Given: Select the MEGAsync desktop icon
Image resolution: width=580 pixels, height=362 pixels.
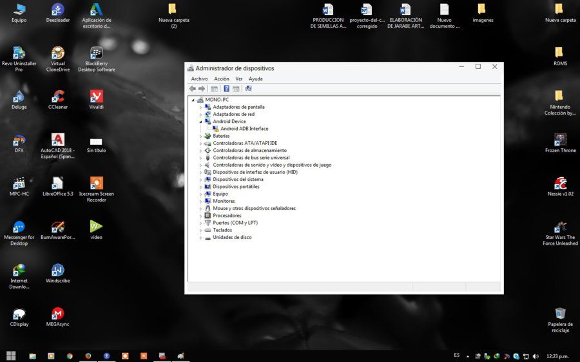Looking at the screenshot, I should [58, 317].
